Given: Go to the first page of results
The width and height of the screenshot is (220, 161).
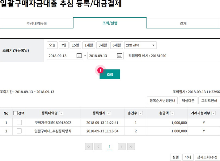Looking at the screenshot, I should coord(89,147).
